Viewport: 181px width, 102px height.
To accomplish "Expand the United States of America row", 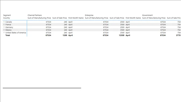I will (4, 33).
